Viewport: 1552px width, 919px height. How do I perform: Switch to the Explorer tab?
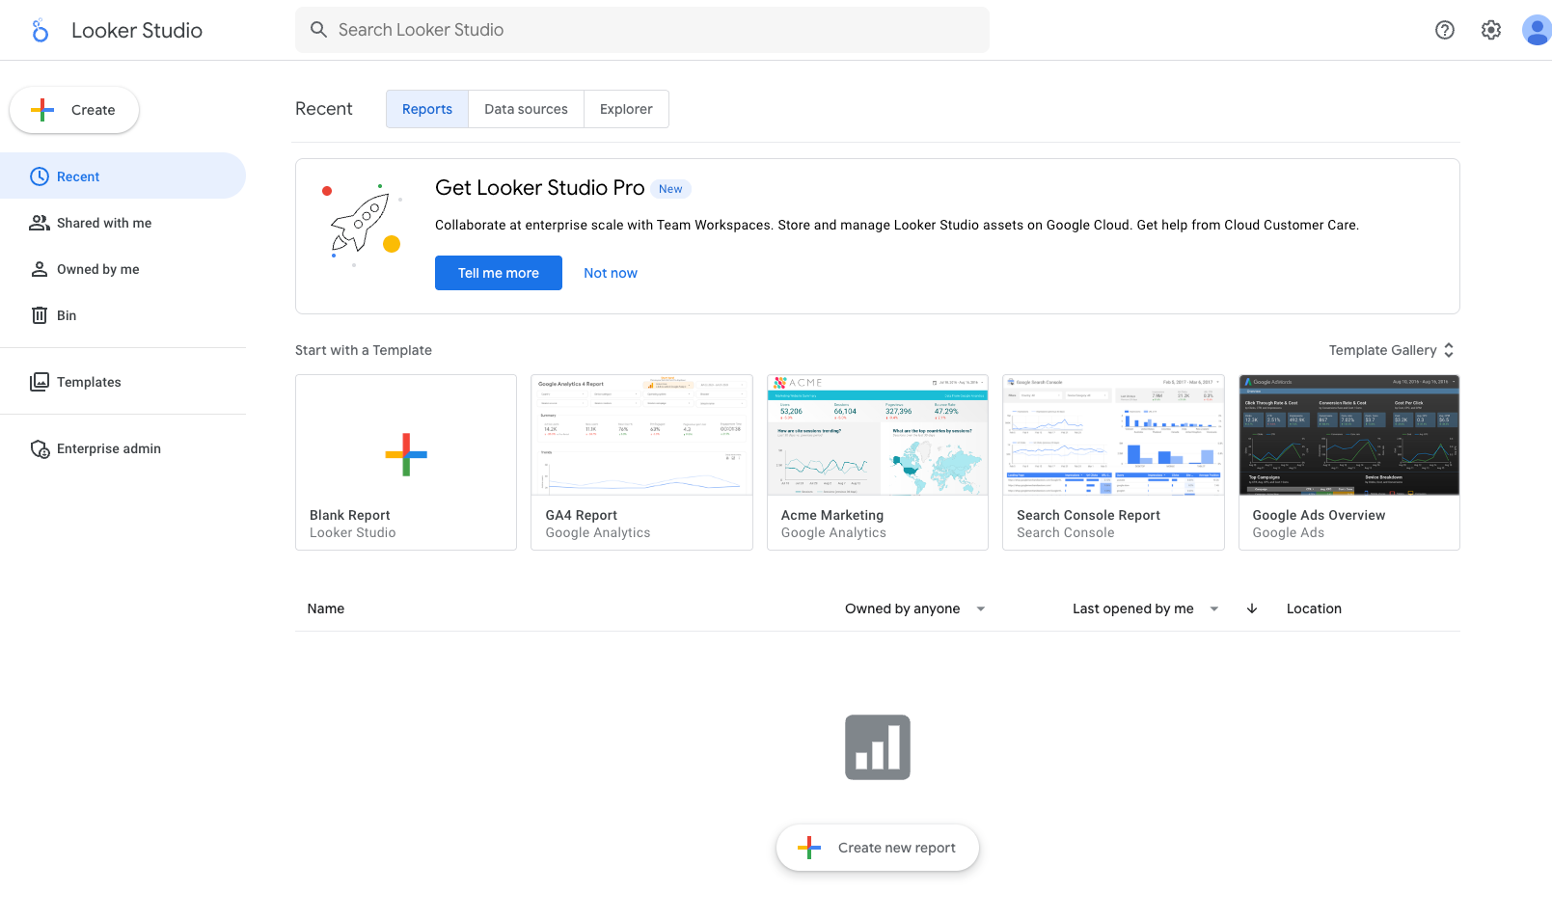click(626, 109)
